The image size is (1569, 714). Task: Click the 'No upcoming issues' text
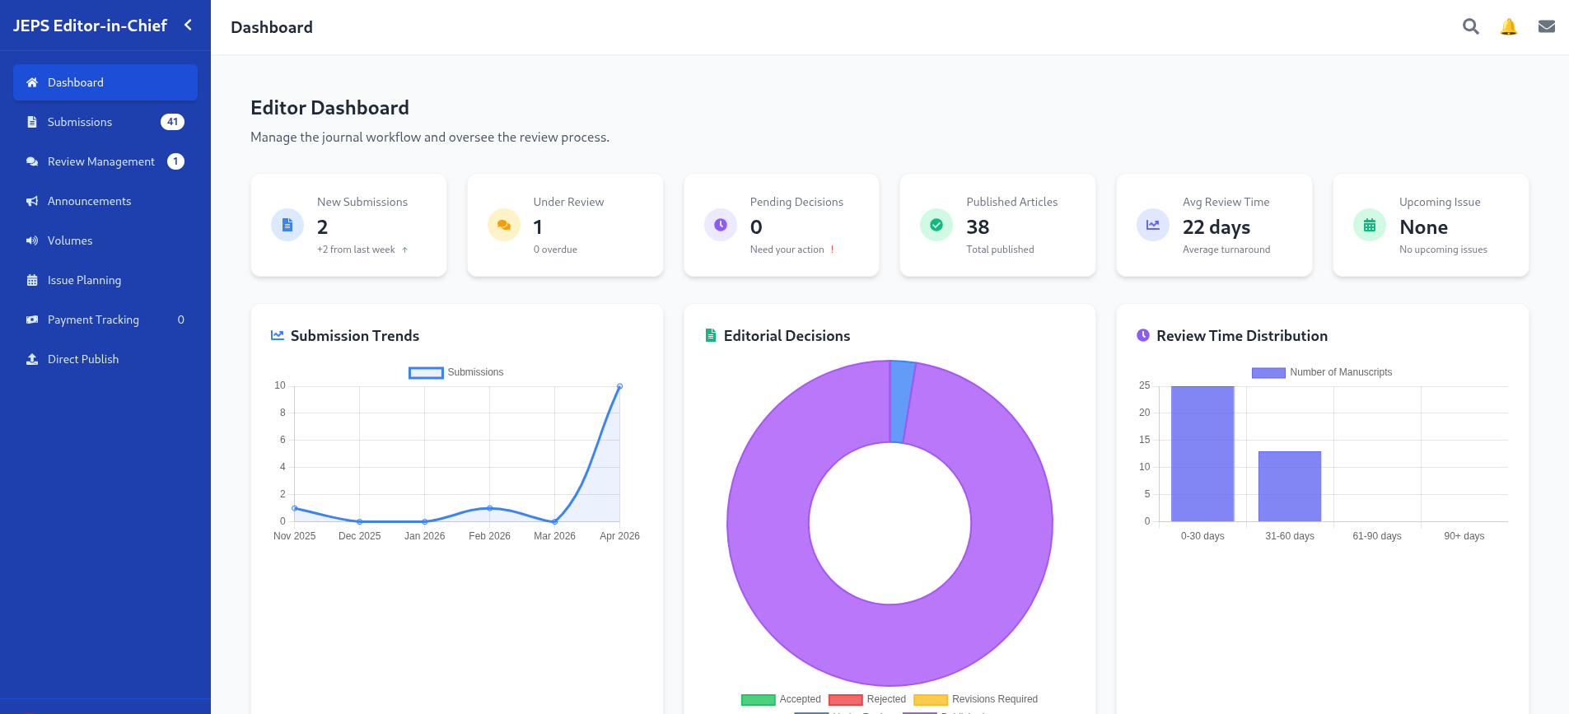coord(1443,250)
